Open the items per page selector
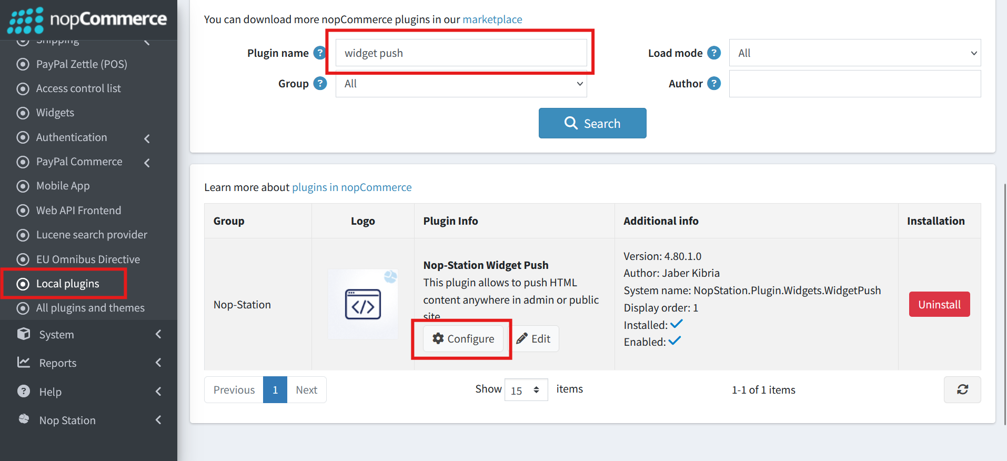Screen dimensions: 1007x461 click(x=526, y=390)
